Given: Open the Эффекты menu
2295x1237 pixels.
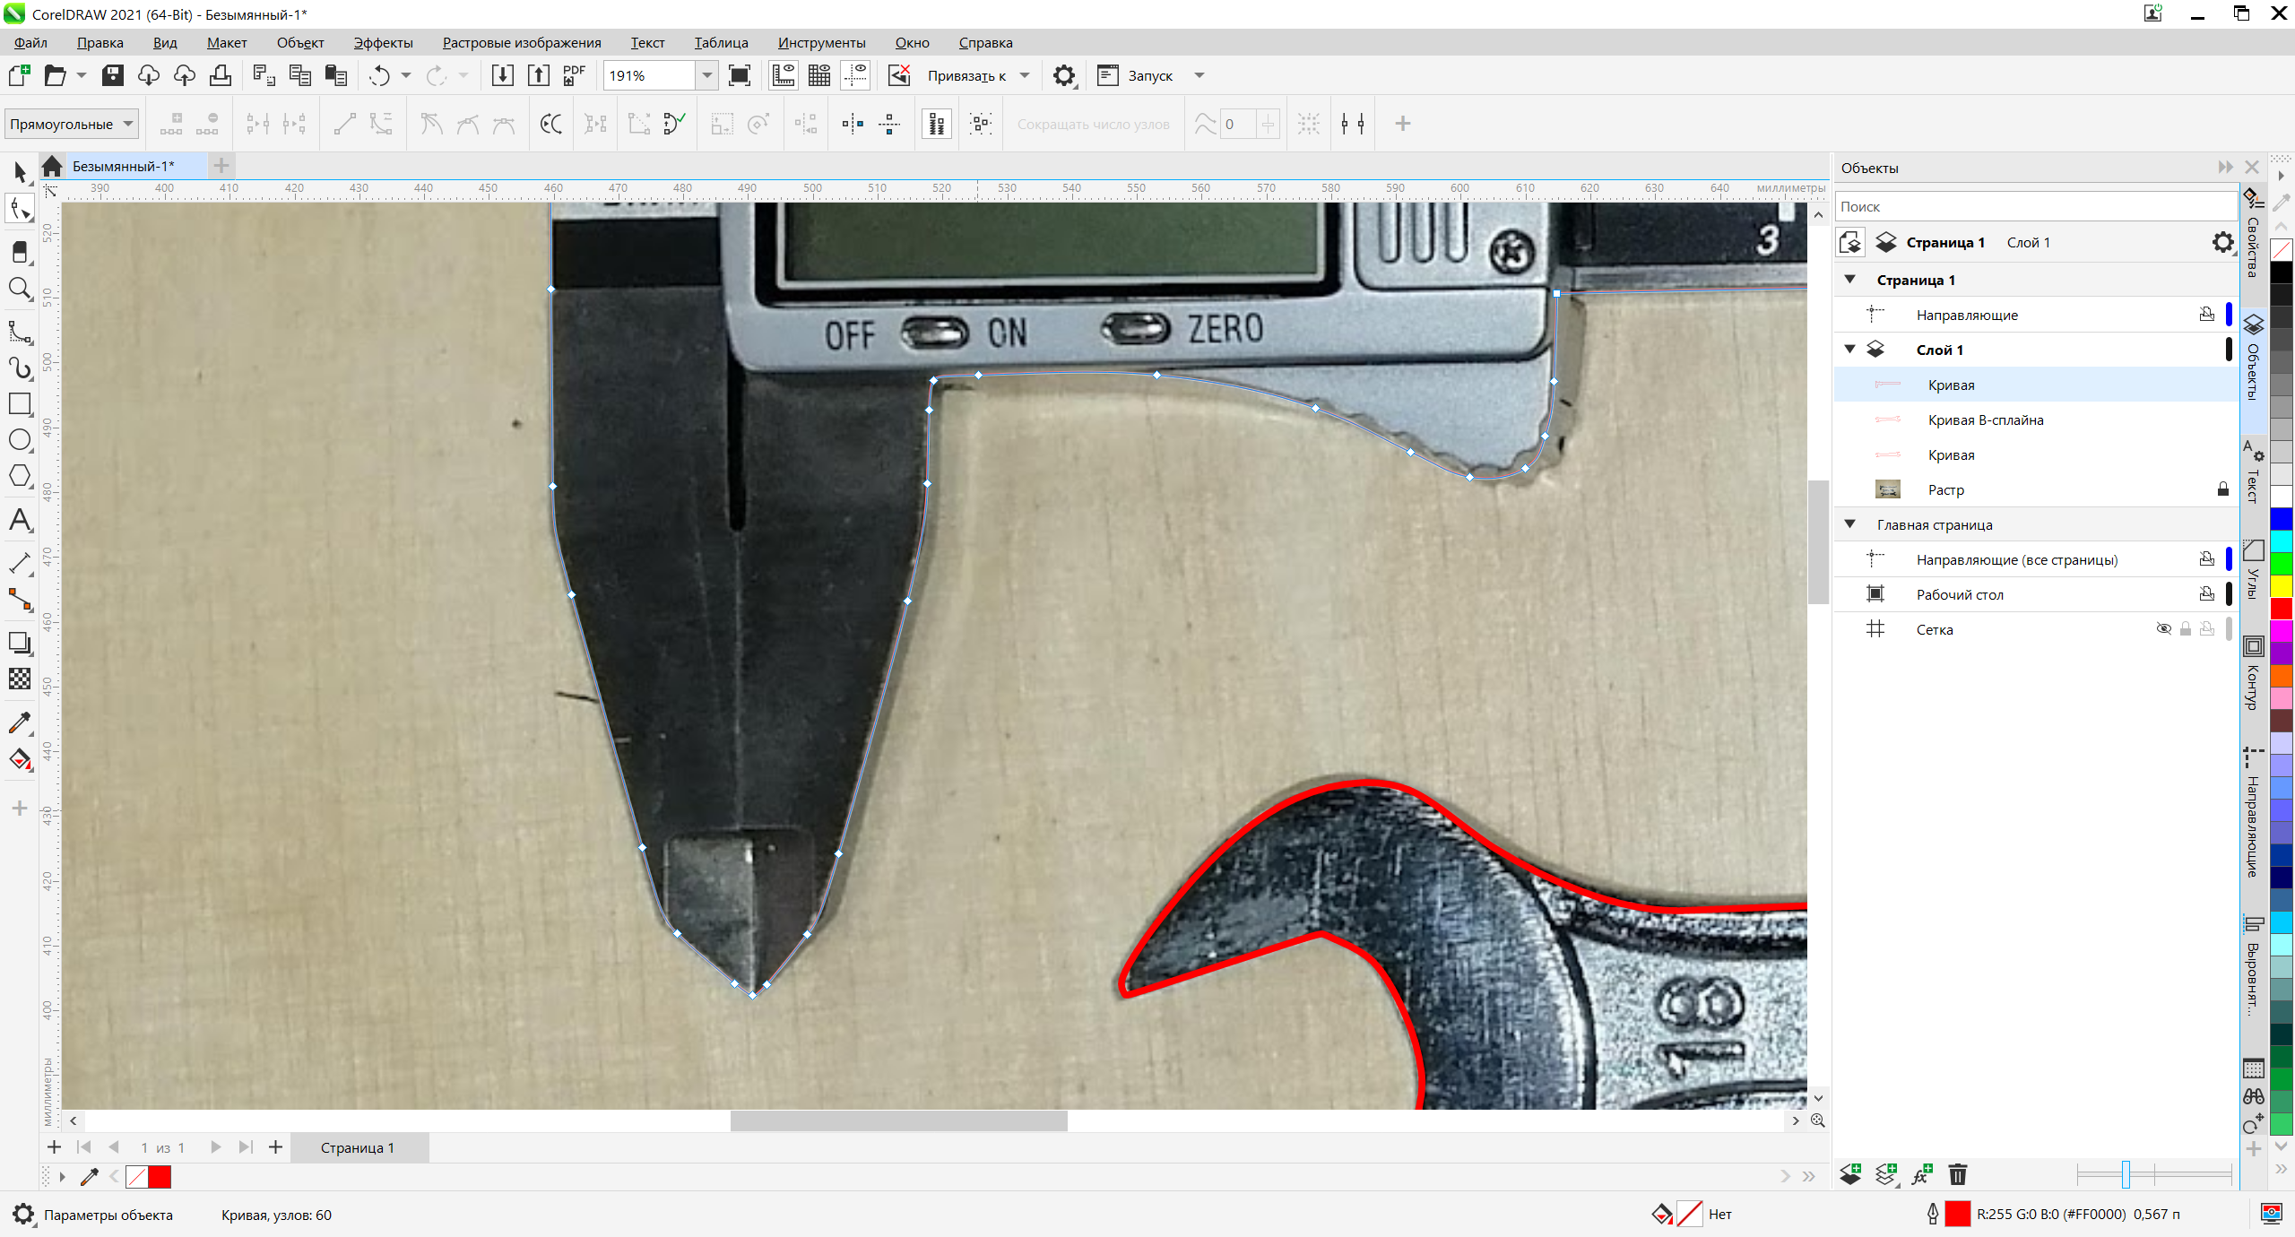Looking at the screenshot, I should [383, 42].
